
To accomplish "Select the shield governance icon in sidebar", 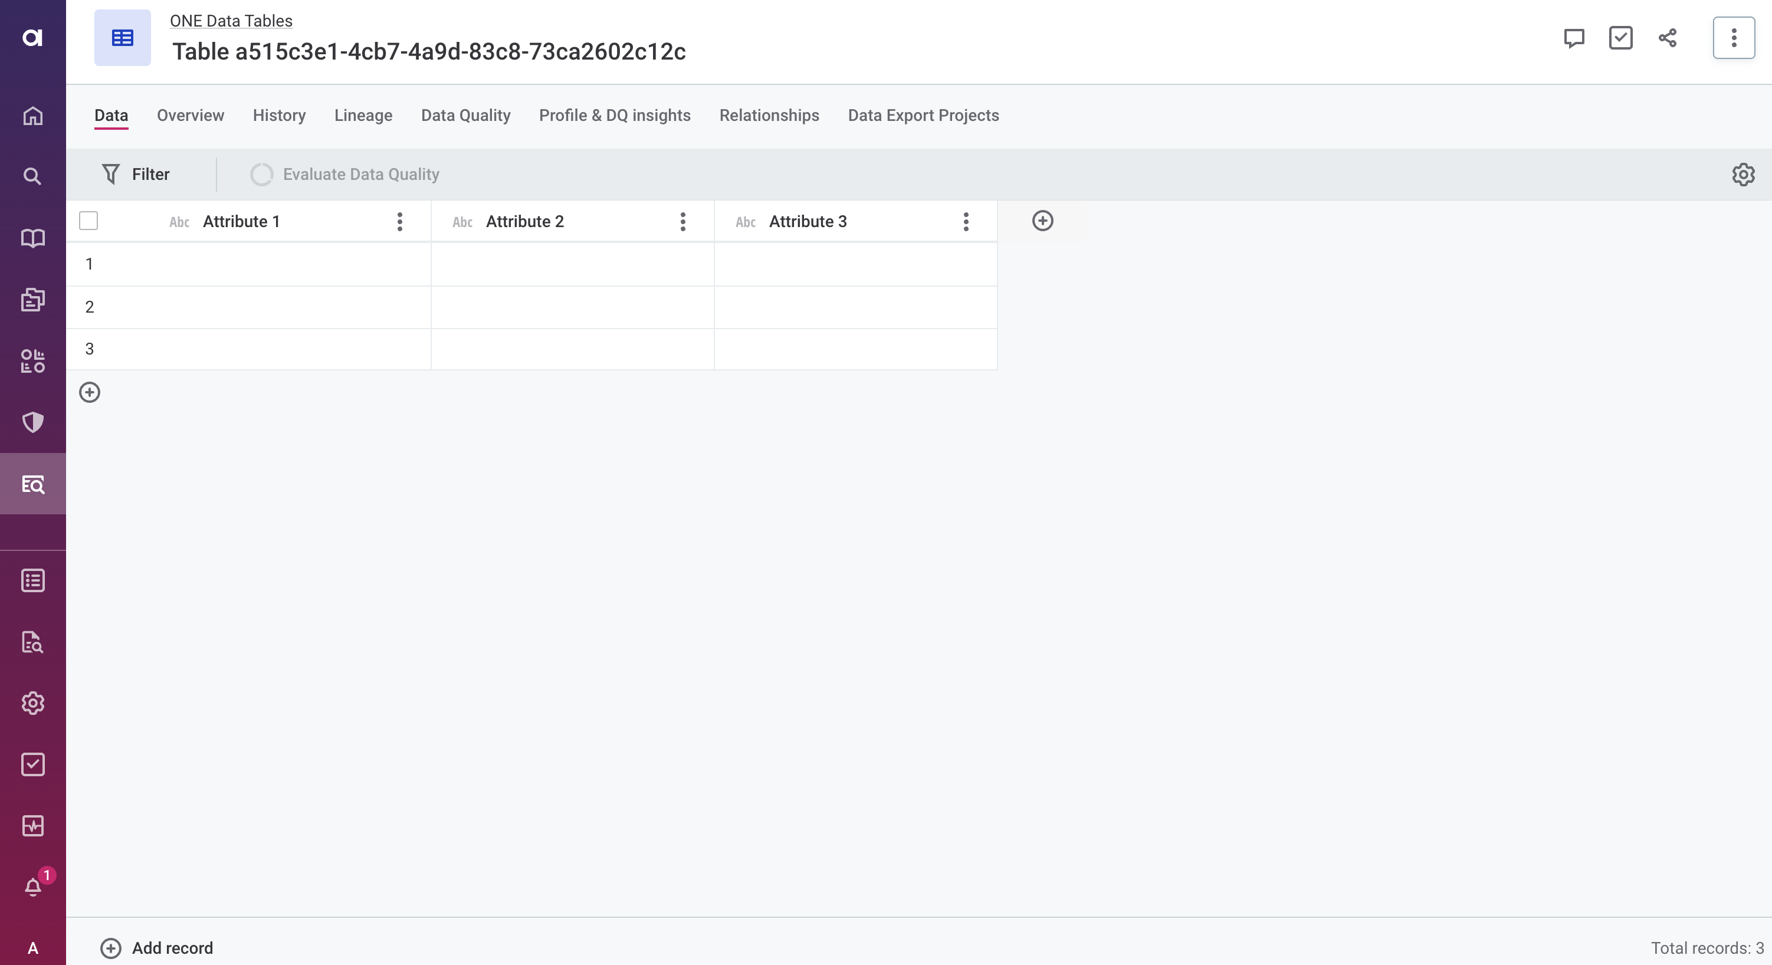I will (32, 422).
